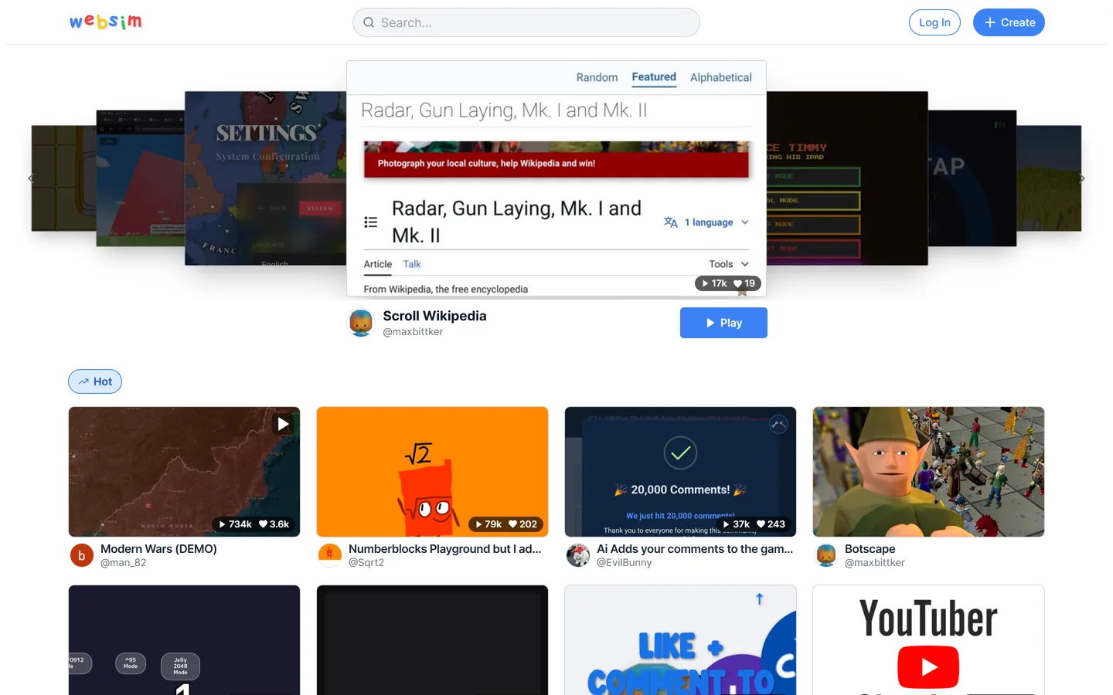Visit @maxbittker profile under Botscape
The image size is (1113, 695).
click(x=875, y=563)
